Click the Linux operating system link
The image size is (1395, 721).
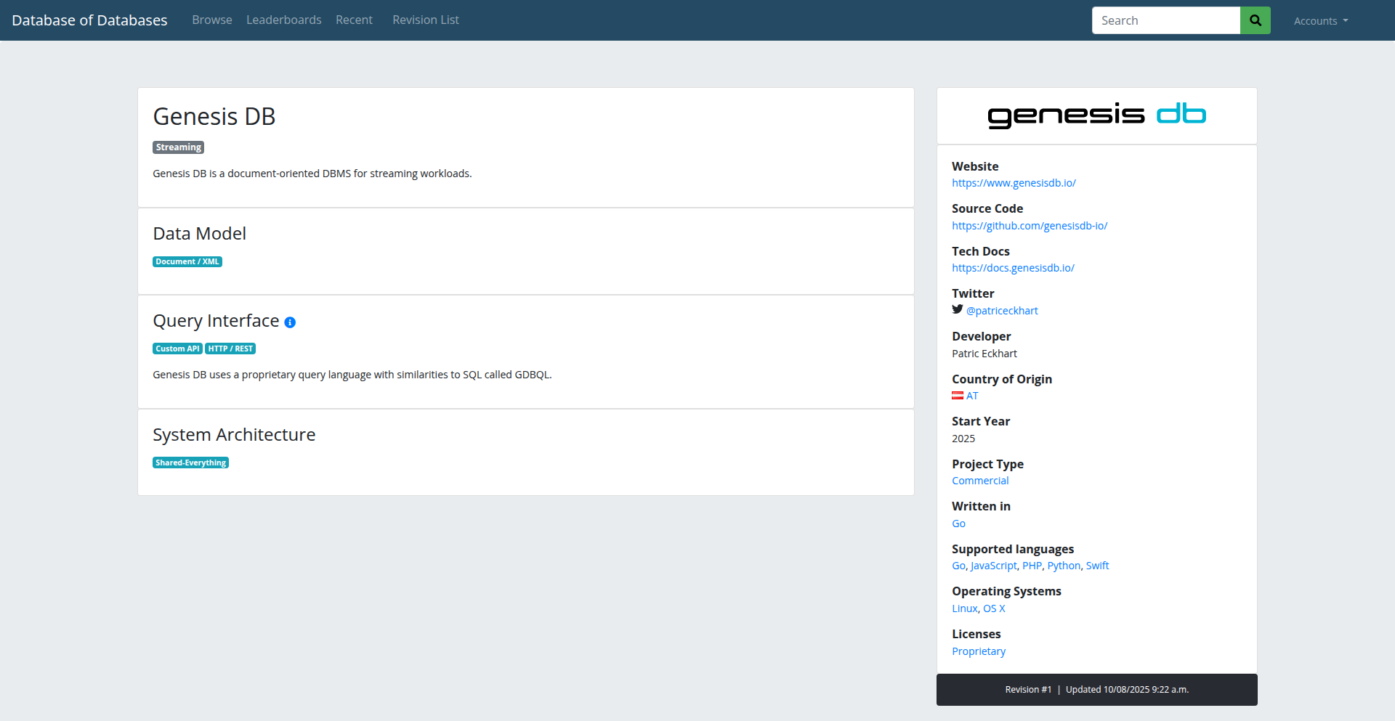[x=965, y=608]
